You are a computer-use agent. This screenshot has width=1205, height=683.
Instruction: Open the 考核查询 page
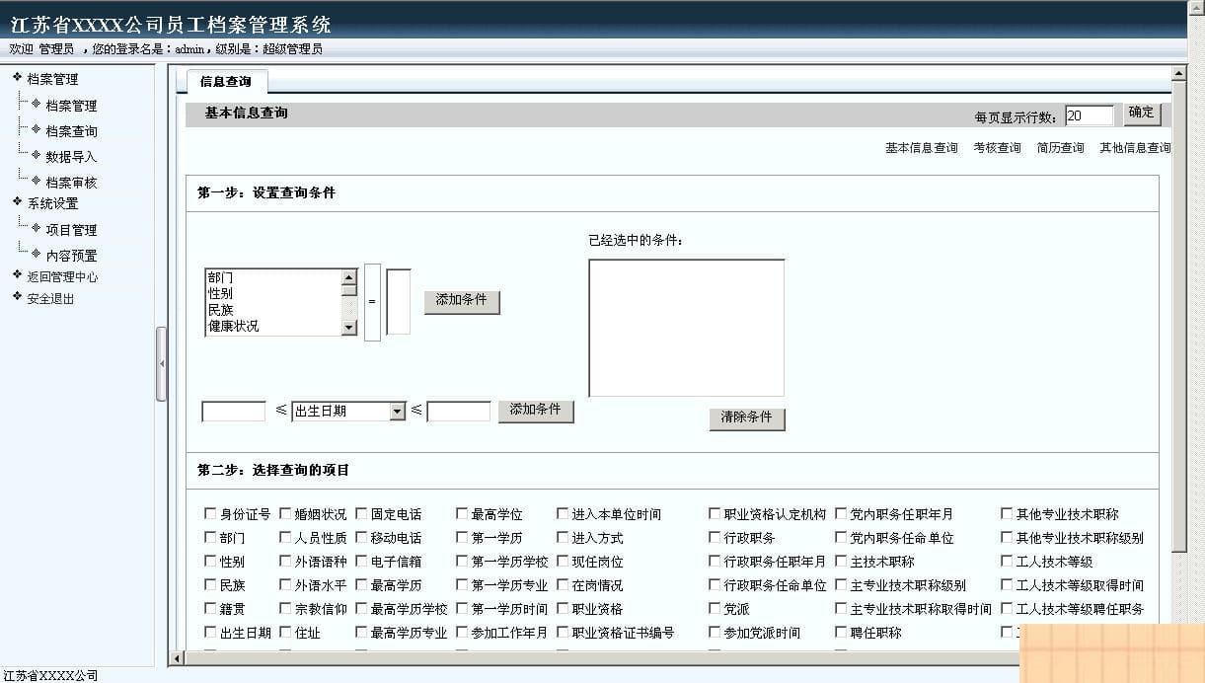(x=999, y=147)
